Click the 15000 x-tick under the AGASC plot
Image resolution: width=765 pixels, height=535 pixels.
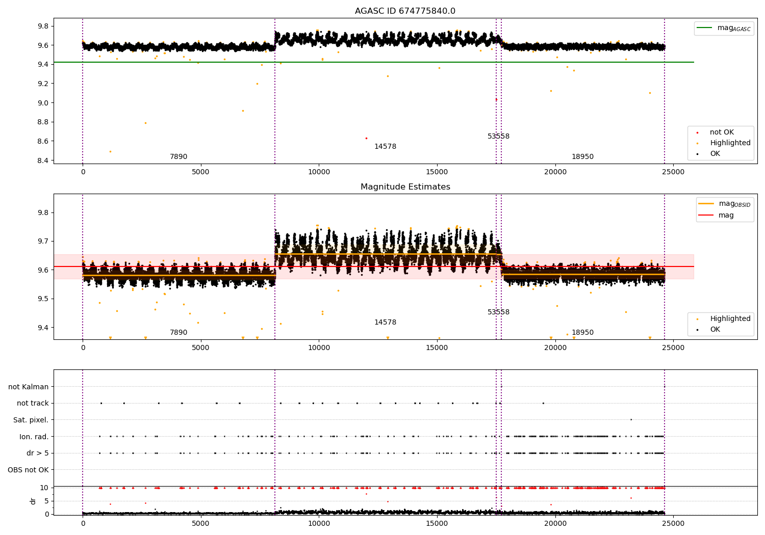coord(437,172)
